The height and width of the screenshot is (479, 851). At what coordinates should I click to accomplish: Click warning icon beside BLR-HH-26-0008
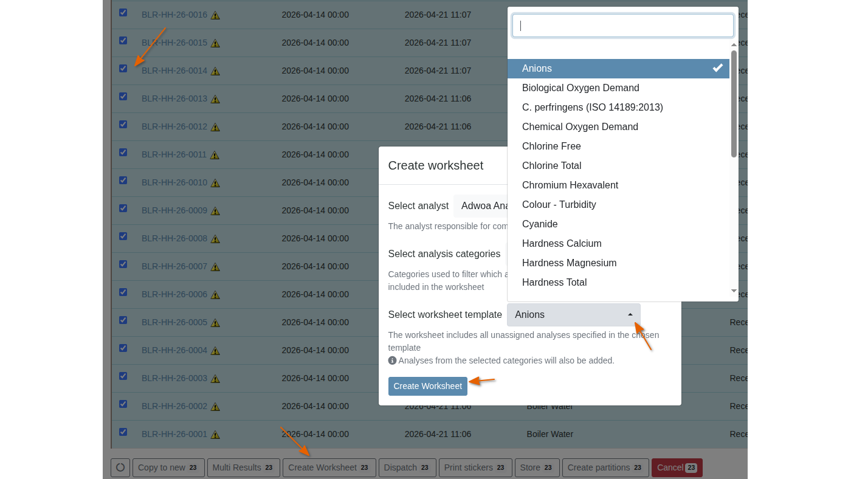click(x=215, y=239)
